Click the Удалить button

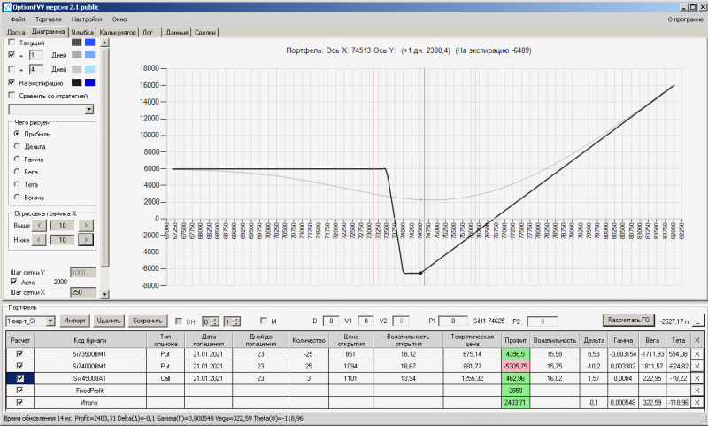109,321
